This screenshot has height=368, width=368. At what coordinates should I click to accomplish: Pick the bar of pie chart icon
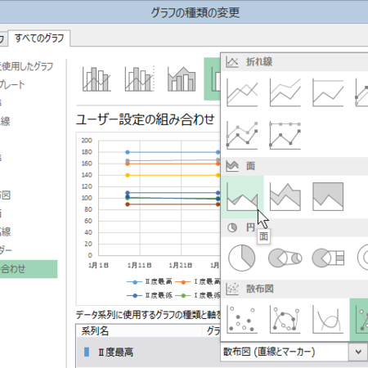(328, 258)
